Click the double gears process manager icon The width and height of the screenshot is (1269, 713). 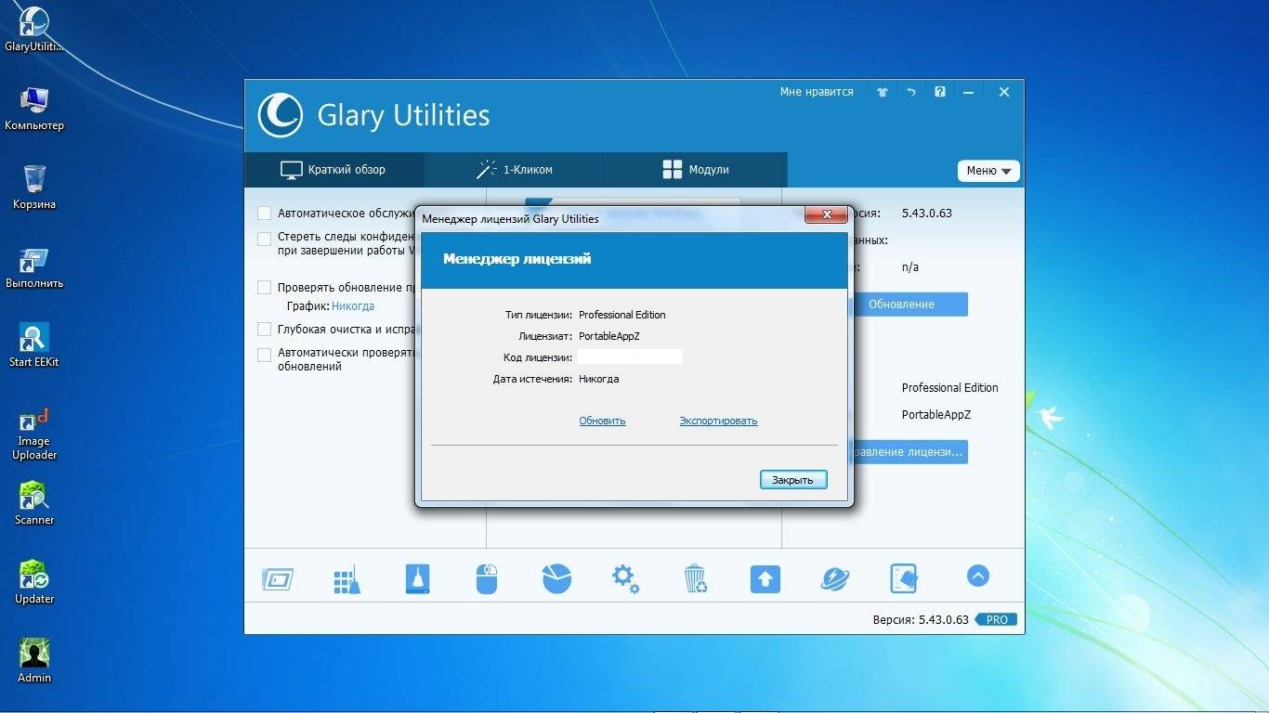625,578
